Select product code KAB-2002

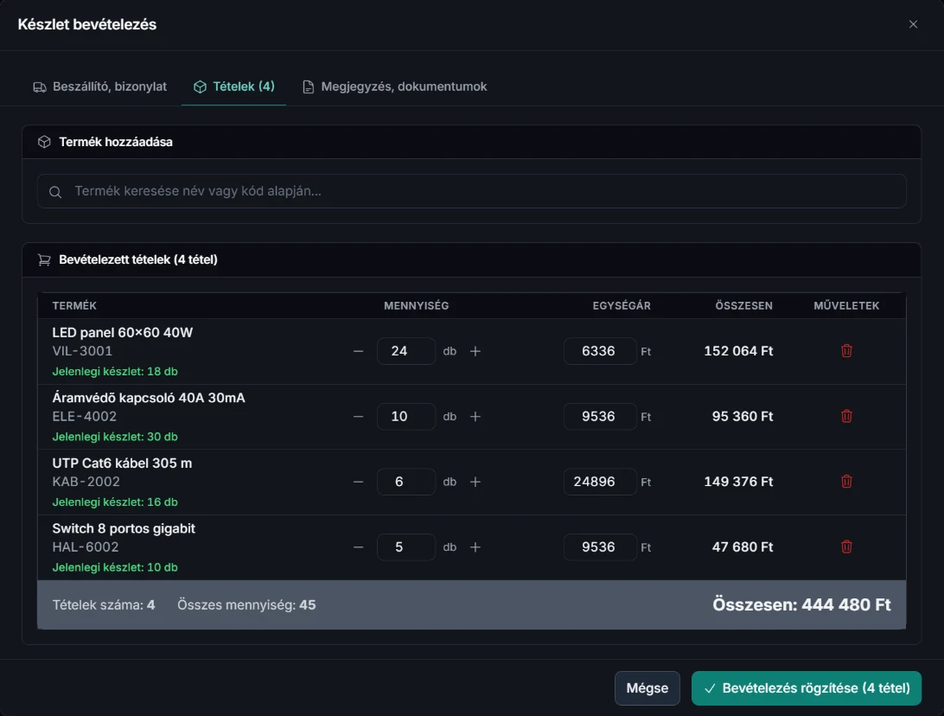[86, 482]
